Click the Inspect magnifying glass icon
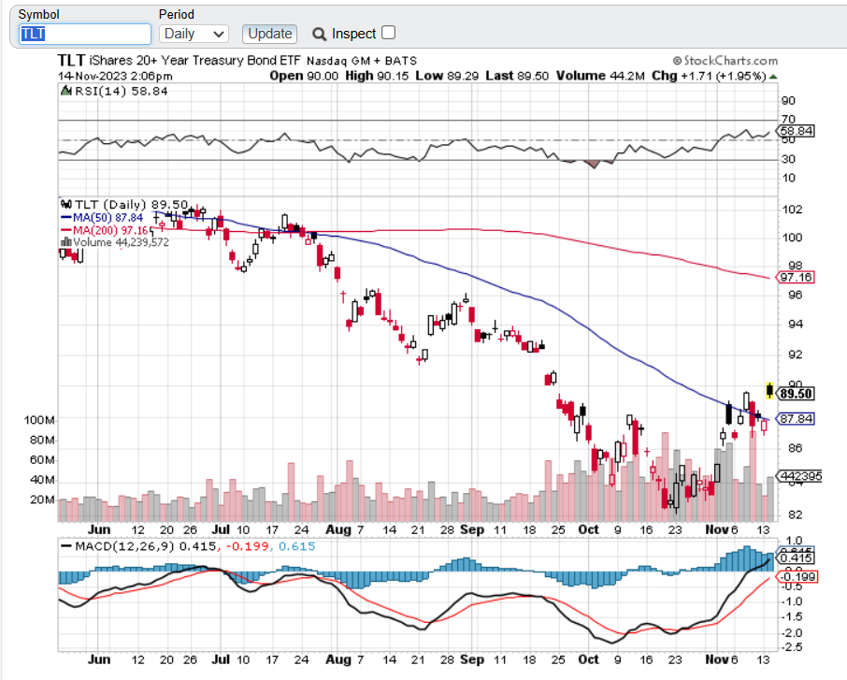The image size is (847, 680). [x=319, y=34]
